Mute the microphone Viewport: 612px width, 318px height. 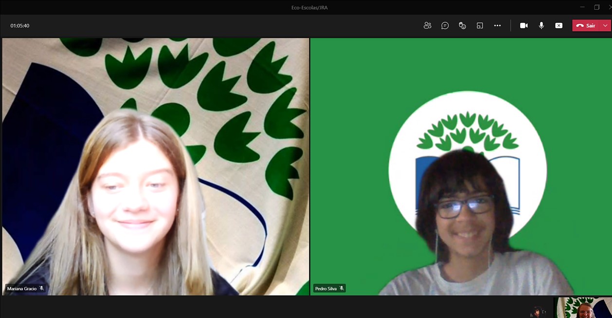pos(541,26)
